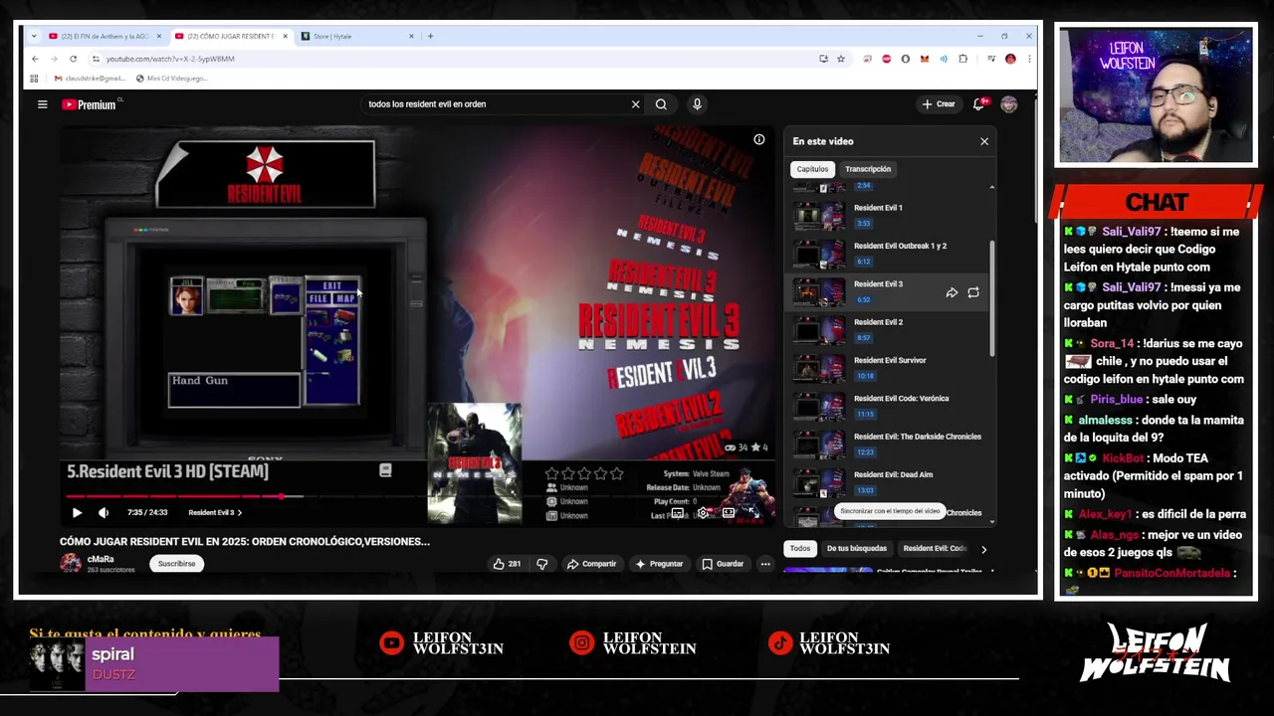This screenshot has width=1274, height=716.
Task: Clear the YouTube search box text
Action: coord(635,104)
